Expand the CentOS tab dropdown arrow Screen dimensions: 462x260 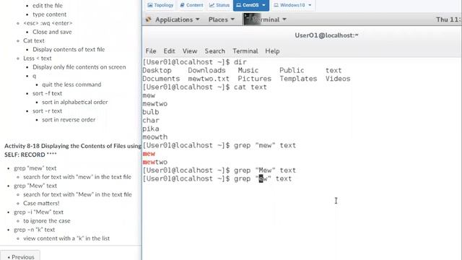tap(263, 5)
